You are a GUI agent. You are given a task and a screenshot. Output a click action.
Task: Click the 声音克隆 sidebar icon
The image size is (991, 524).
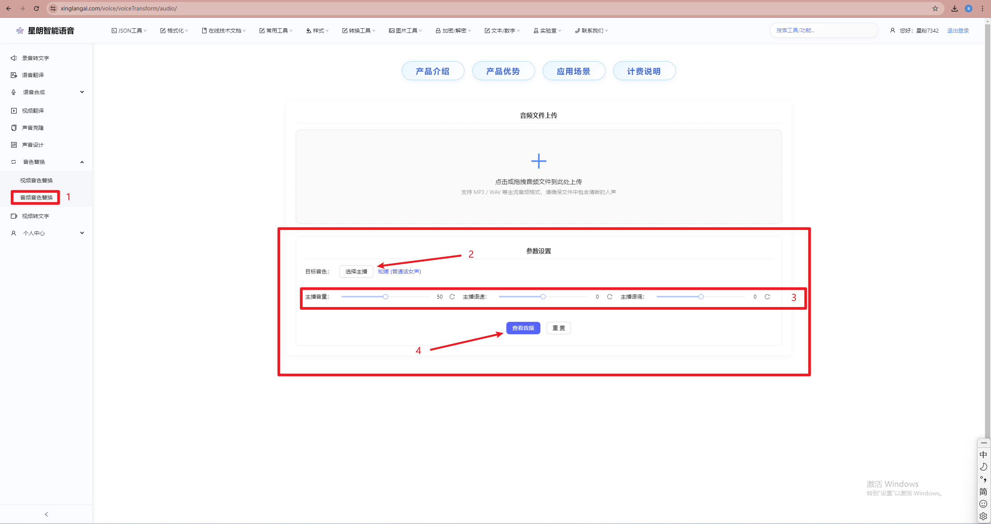(x=14, y=128)
